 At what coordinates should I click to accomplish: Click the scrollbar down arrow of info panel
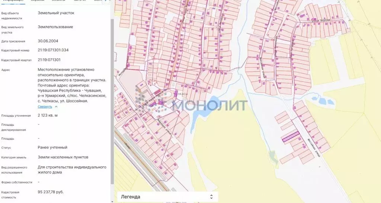coord(112,201)
